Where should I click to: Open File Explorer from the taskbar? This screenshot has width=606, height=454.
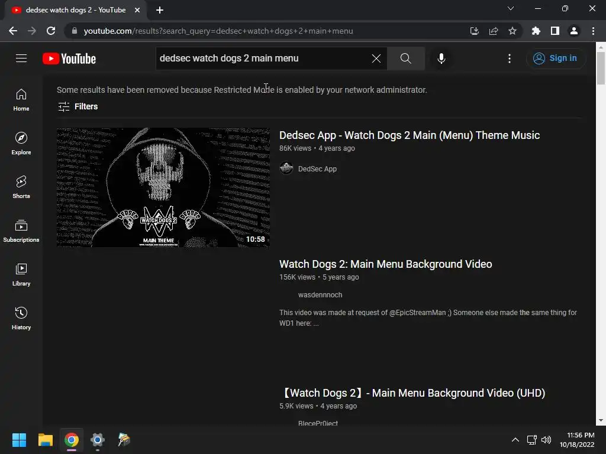45,440
